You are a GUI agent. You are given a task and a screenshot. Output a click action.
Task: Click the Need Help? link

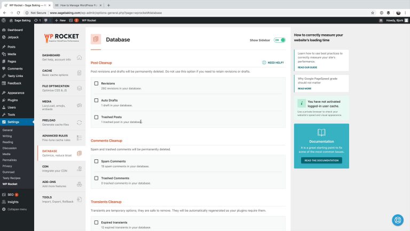pos(275,63)
